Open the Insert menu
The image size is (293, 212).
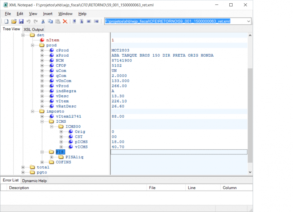tap(48, 14)
